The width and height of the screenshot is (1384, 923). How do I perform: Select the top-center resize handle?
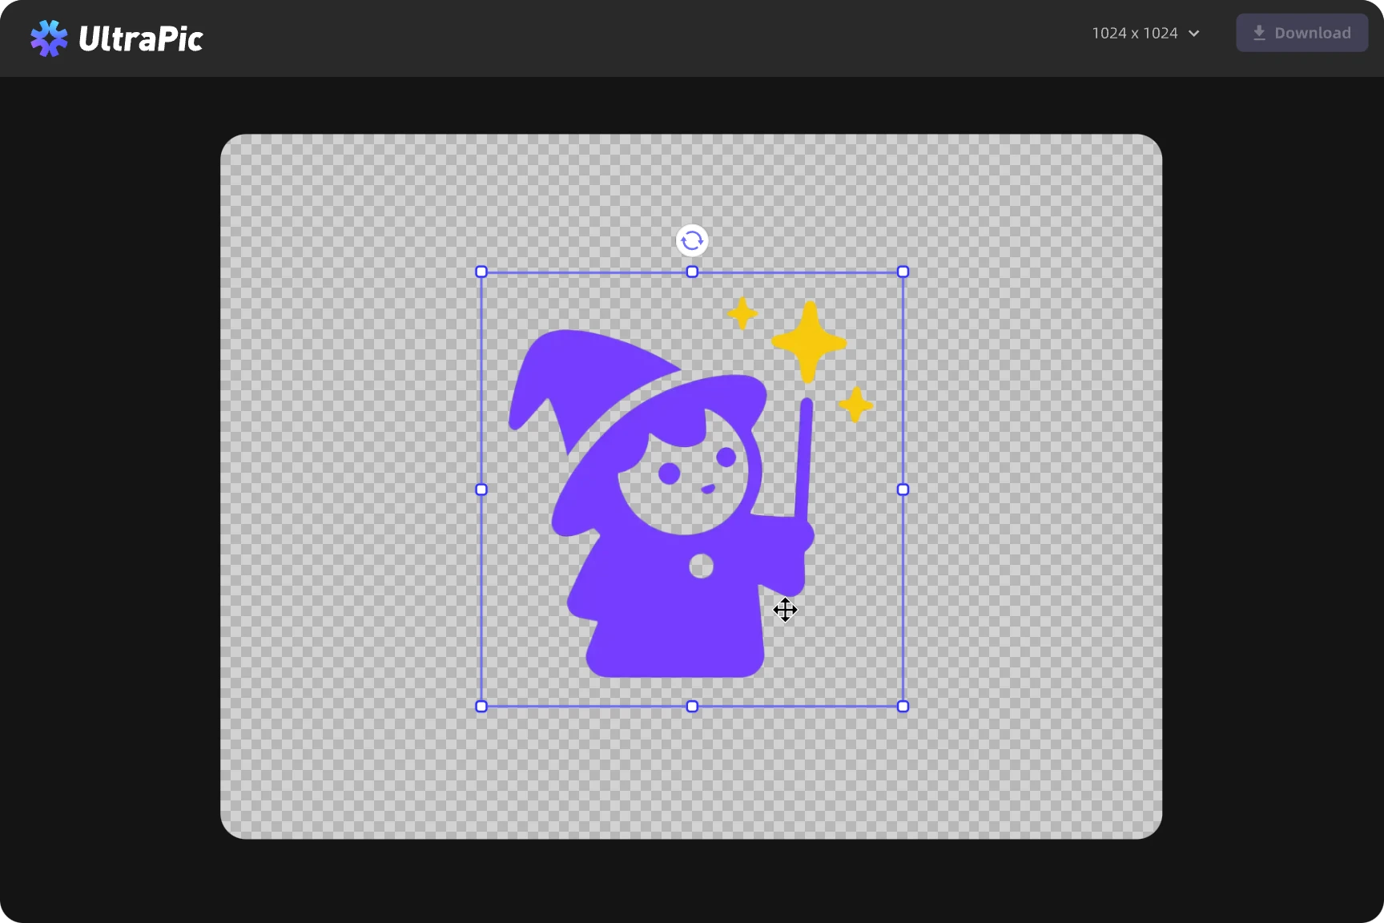click(692, 272)
